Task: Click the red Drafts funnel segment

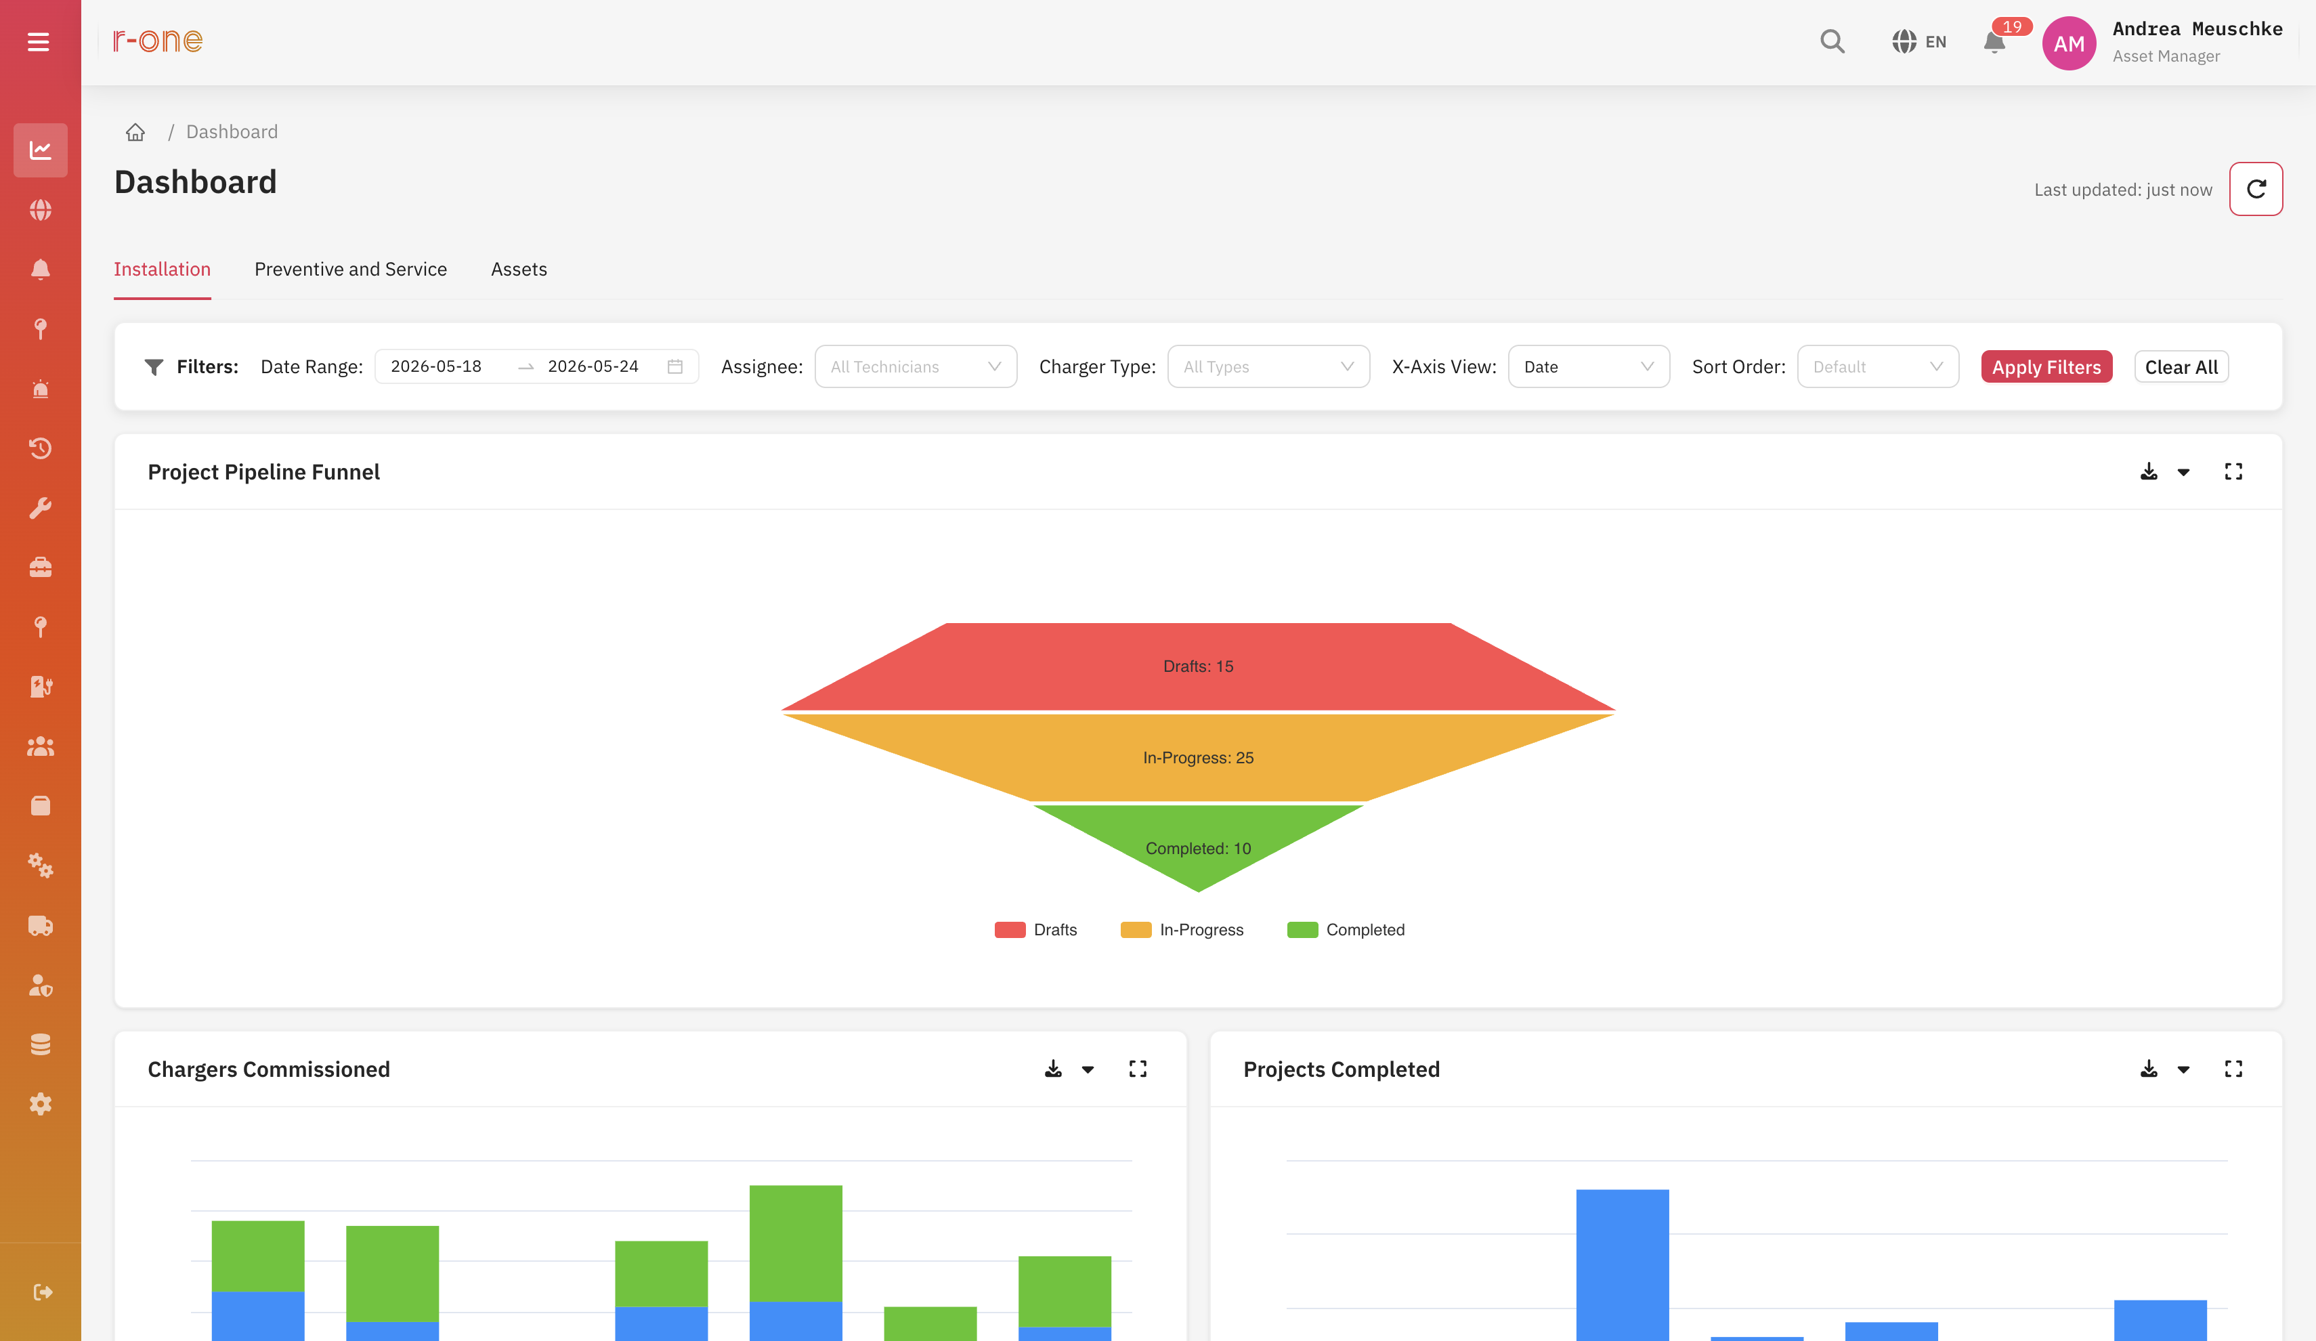Action: 1197,666
